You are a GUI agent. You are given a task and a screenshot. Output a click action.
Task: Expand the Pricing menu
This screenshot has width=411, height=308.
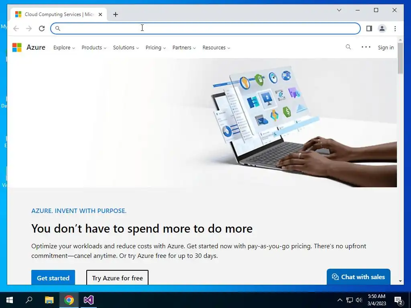156,48
